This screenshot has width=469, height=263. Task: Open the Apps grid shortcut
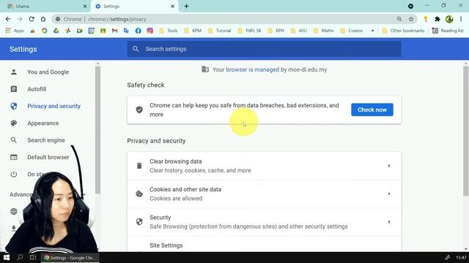point(15,31)
